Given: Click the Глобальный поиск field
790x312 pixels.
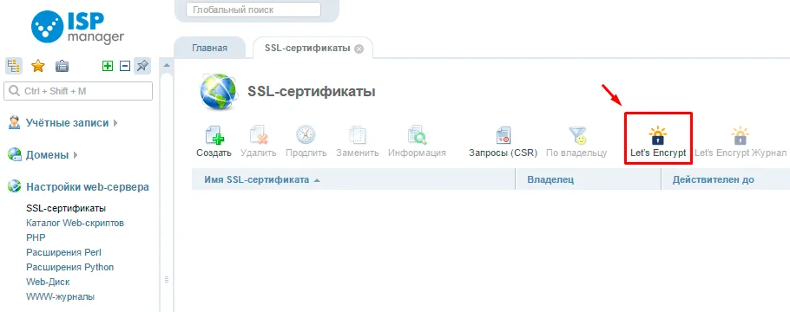Looking at the screenshot, I should click(253, 10).
